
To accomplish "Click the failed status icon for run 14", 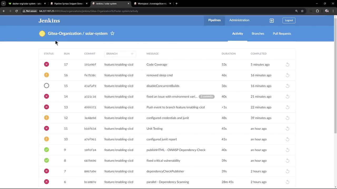I will click(x=47, y=96).
